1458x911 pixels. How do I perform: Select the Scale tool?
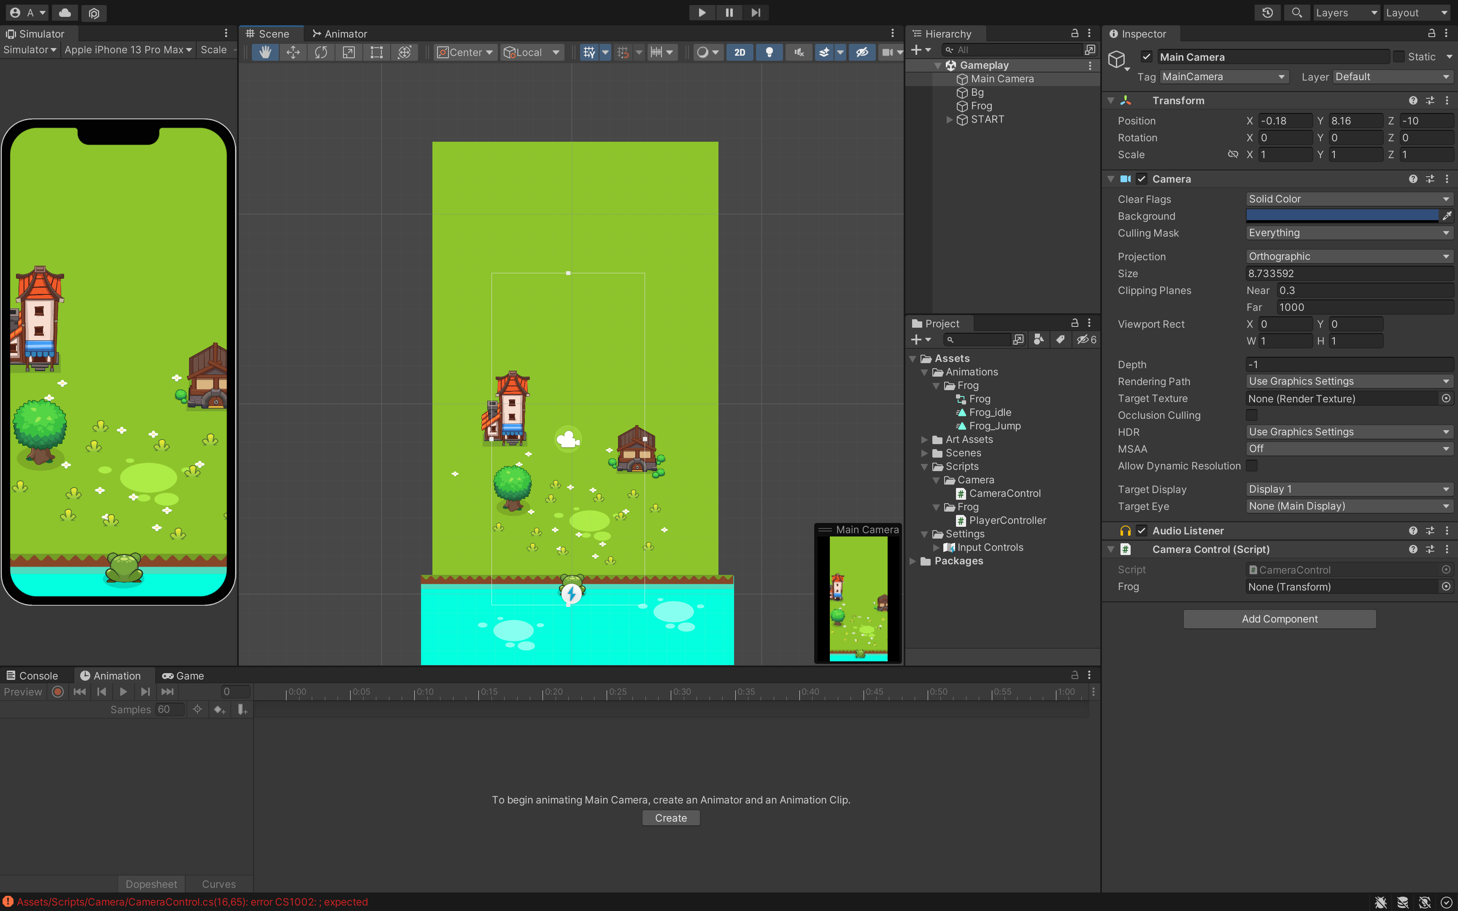pos(348,52)
